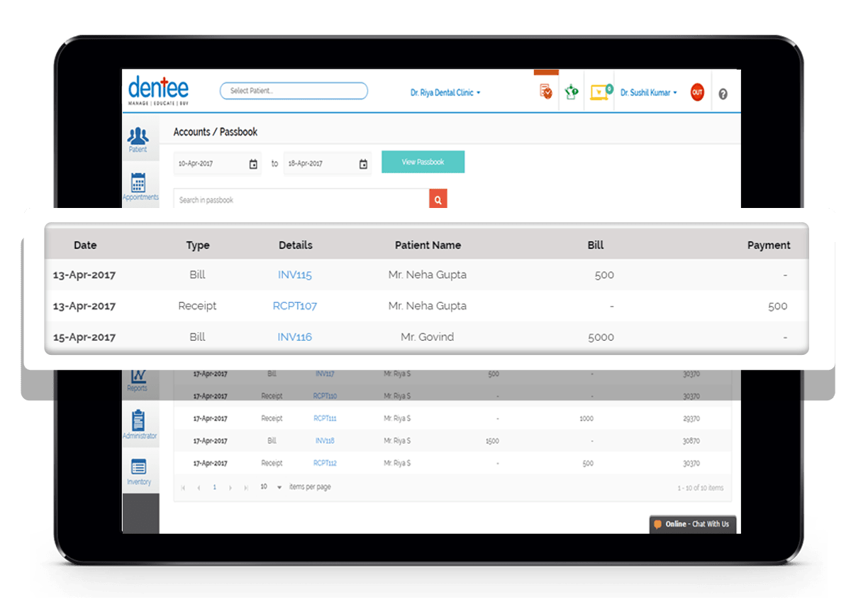Click the dentee logo

coord(159,90)
